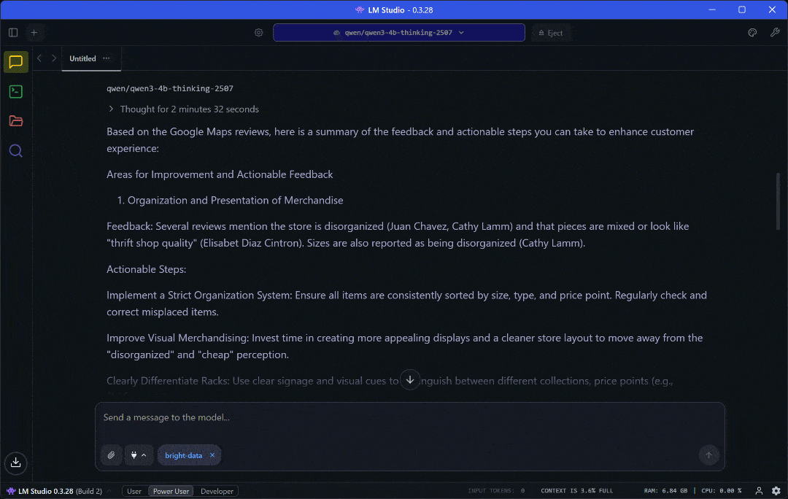Open runtime settings via the wrench icon
The image size is (788, 499).
pos(775,33)
